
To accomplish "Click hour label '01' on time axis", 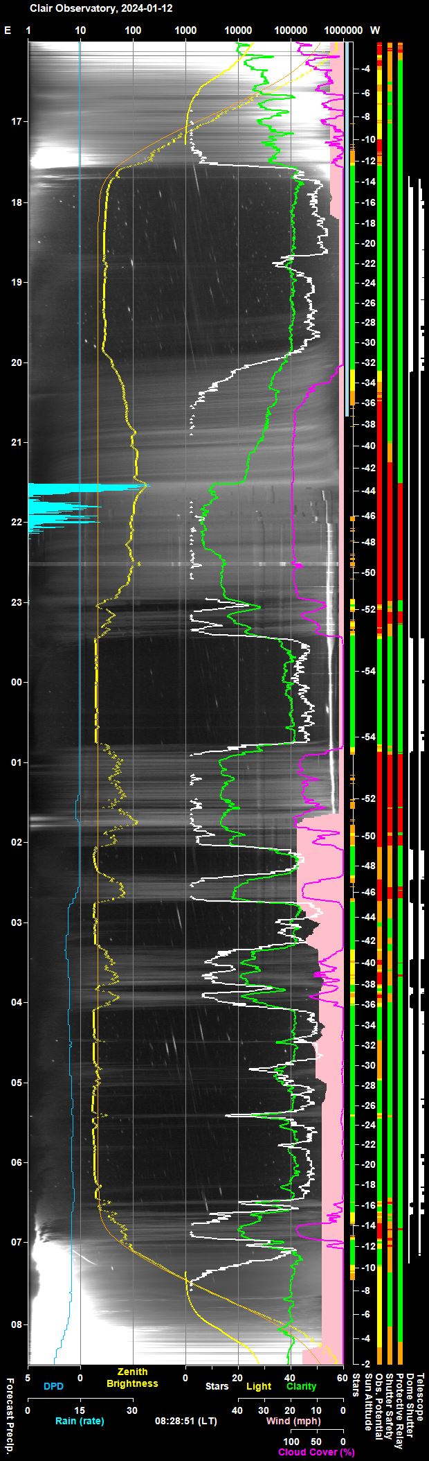I will coord(16,762).
